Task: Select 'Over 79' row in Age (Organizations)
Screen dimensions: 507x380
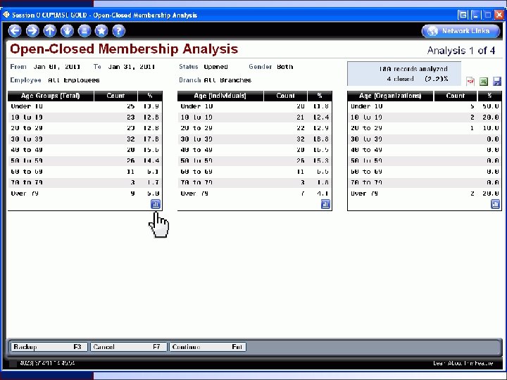Action: [425, 194]
